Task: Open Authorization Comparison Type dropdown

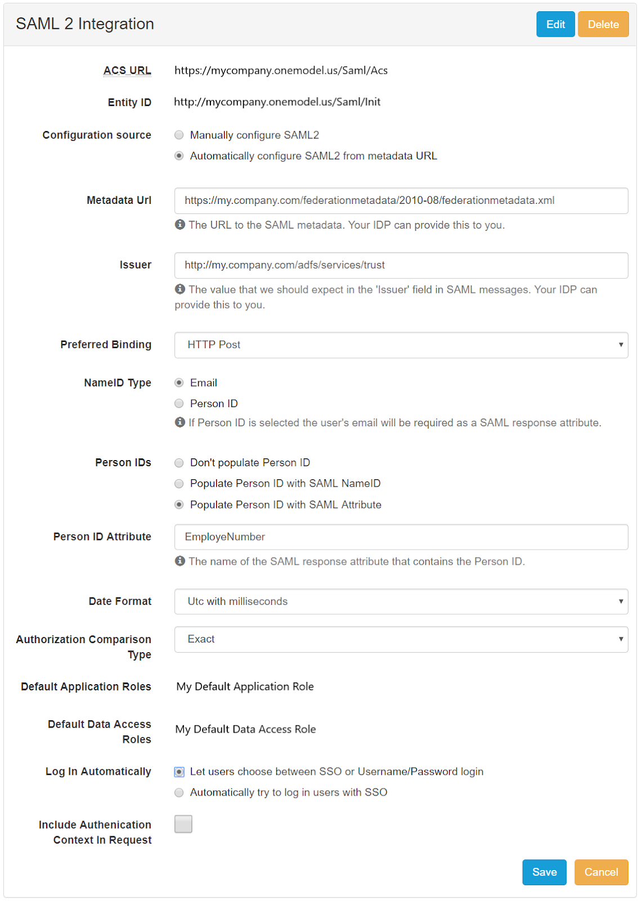Action: click(x=401, y=639)
